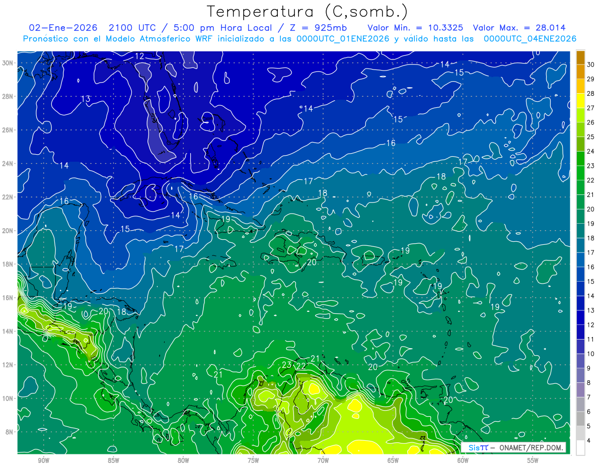The image size is (604, 467).
Task: Click the '8N' latitude axis label
Action: [10, 432]
